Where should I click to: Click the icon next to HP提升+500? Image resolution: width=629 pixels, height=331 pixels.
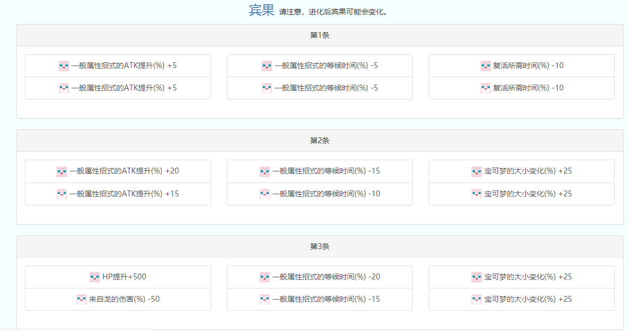click(x=95, y=277)
